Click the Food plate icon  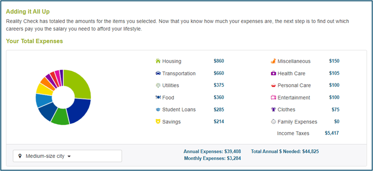tap(158, 97)
